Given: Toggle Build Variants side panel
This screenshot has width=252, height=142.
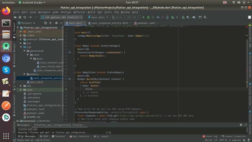Looking at the screenshot, I should point(14,105).
